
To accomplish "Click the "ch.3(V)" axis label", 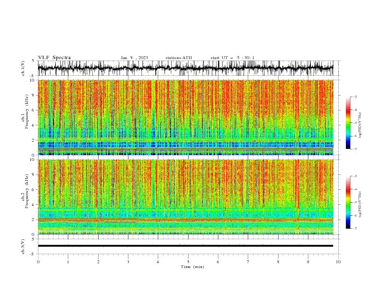I will pos(23,246).
